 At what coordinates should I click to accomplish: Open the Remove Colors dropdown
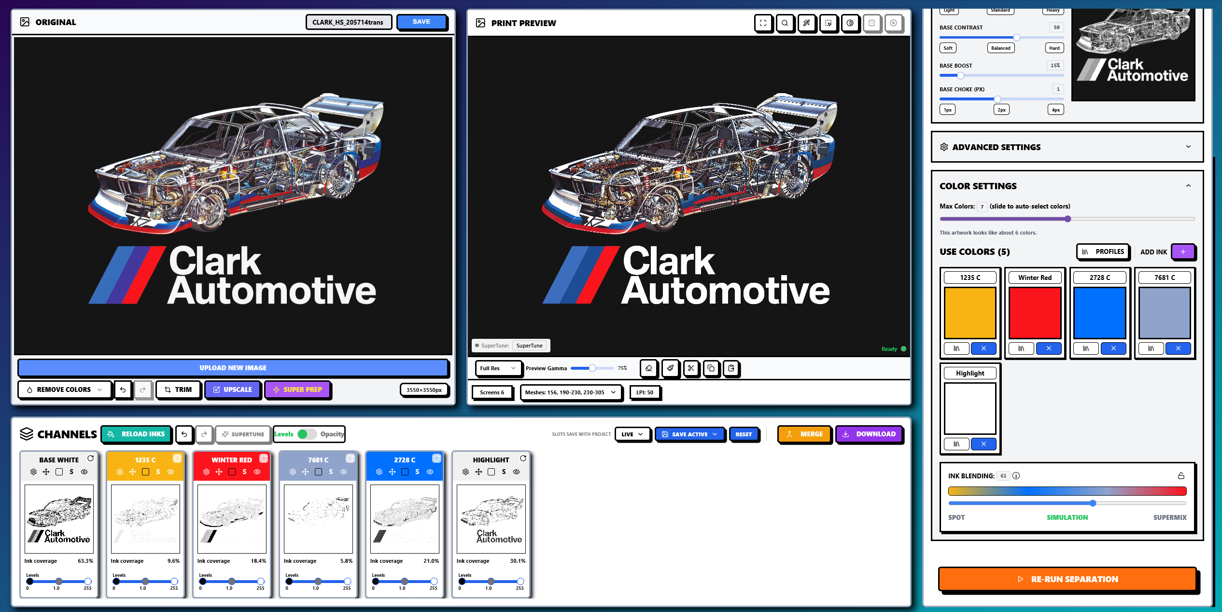click(x=65, y=389)
